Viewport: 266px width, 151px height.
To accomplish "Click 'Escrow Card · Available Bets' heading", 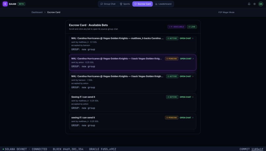I will 88,25.
